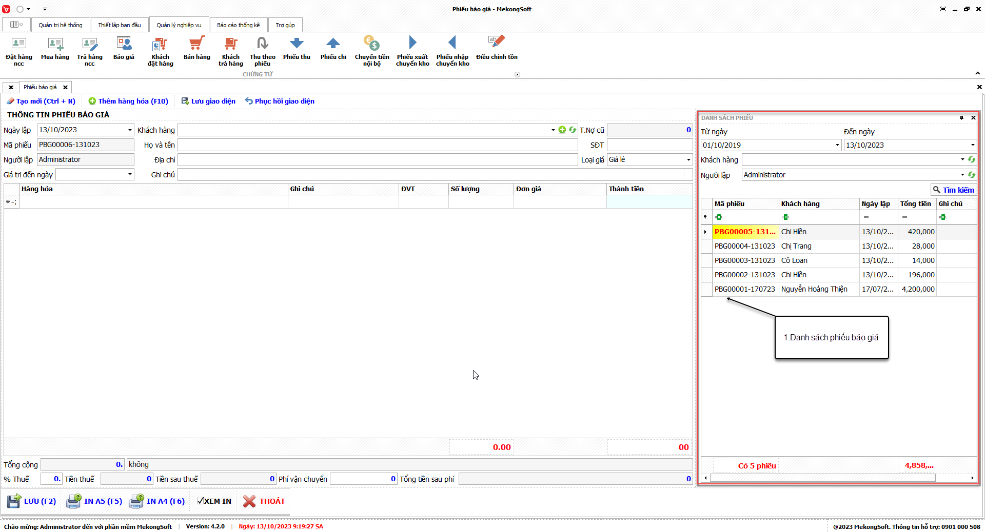Image resolution: width=985 pixels, height=532 pixels.
Task: Switch to Báo cáo thống kê tab
Action: click(238, 25)
